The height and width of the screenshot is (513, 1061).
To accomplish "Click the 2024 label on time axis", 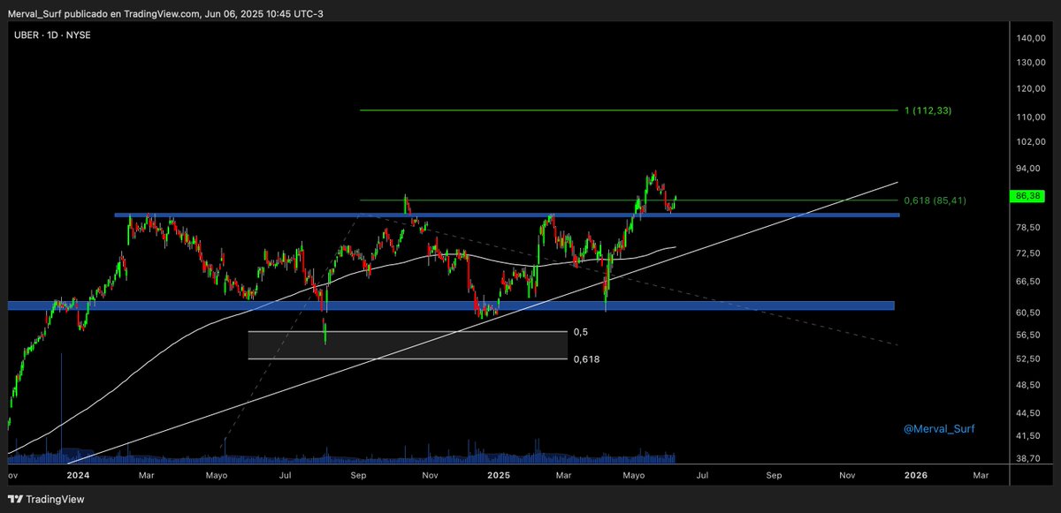I will (78, 475).
